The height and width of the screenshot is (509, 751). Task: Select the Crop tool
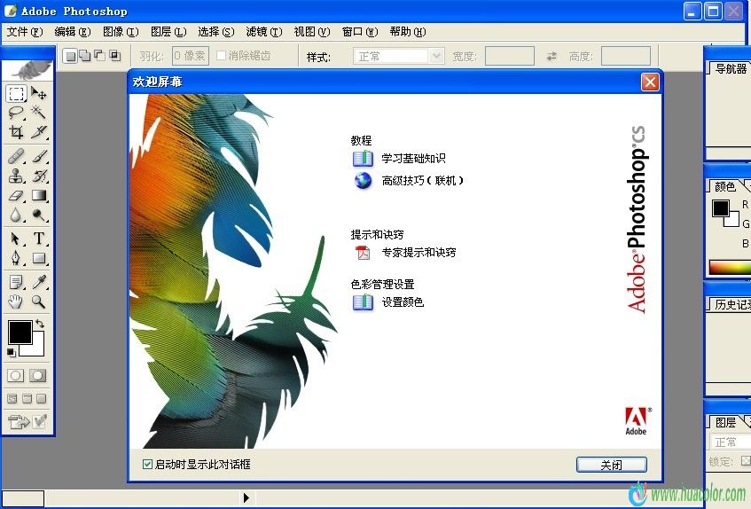click(16, 132)
